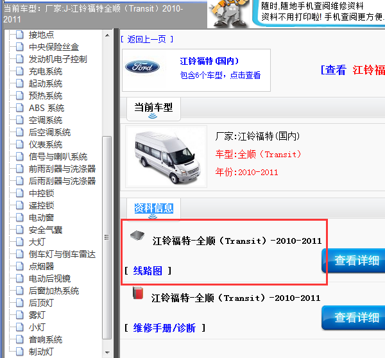Click the Transit van thumbnail image
The image size is (385, 358).
(x=166, y=157)
